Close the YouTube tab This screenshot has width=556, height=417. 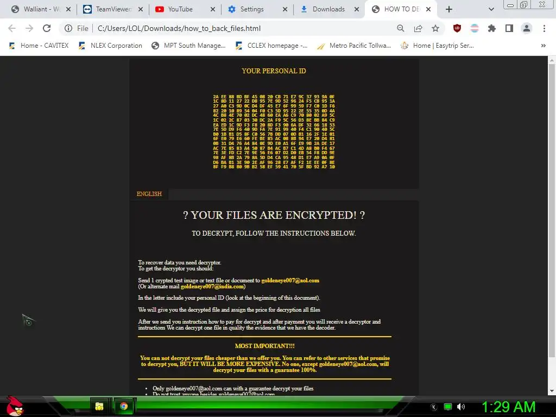[213, 9]
